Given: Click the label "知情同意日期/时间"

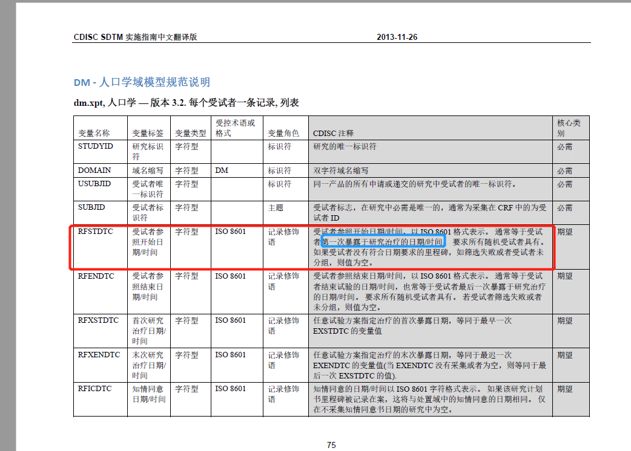Looking at the screenshot, I should click(x=149, y=394).
